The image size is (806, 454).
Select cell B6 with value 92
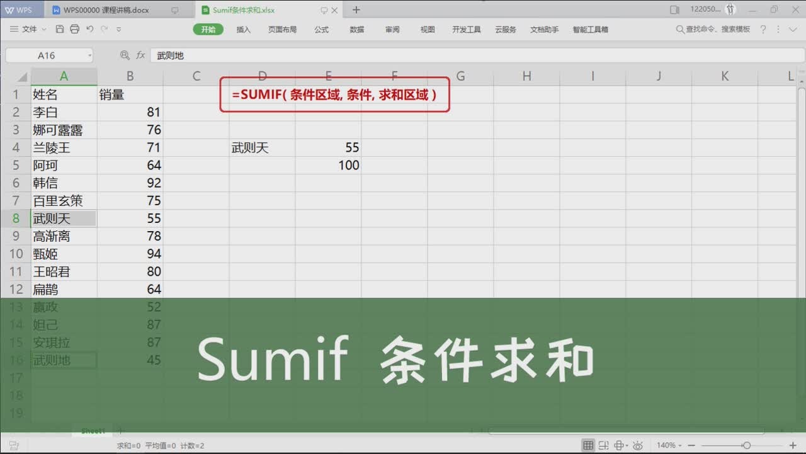tap(130, 183)
